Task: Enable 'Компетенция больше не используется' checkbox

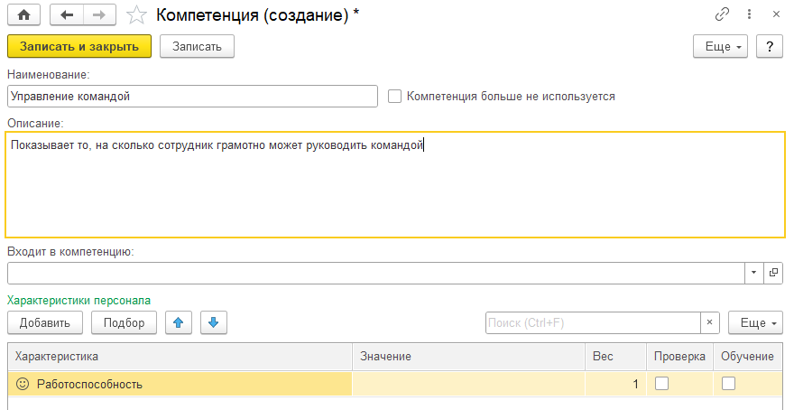Action: [394, 97]
